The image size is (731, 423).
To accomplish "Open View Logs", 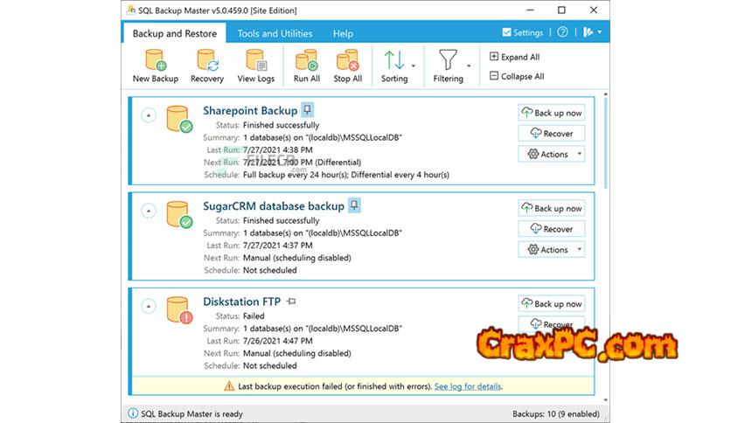I will [x=256, y=66].
